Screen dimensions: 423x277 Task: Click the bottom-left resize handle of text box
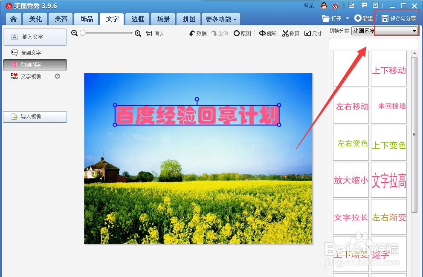(x=115, y=124)
